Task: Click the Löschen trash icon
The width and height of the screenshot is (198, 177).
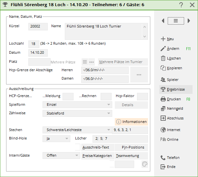Action: [163, 58]
